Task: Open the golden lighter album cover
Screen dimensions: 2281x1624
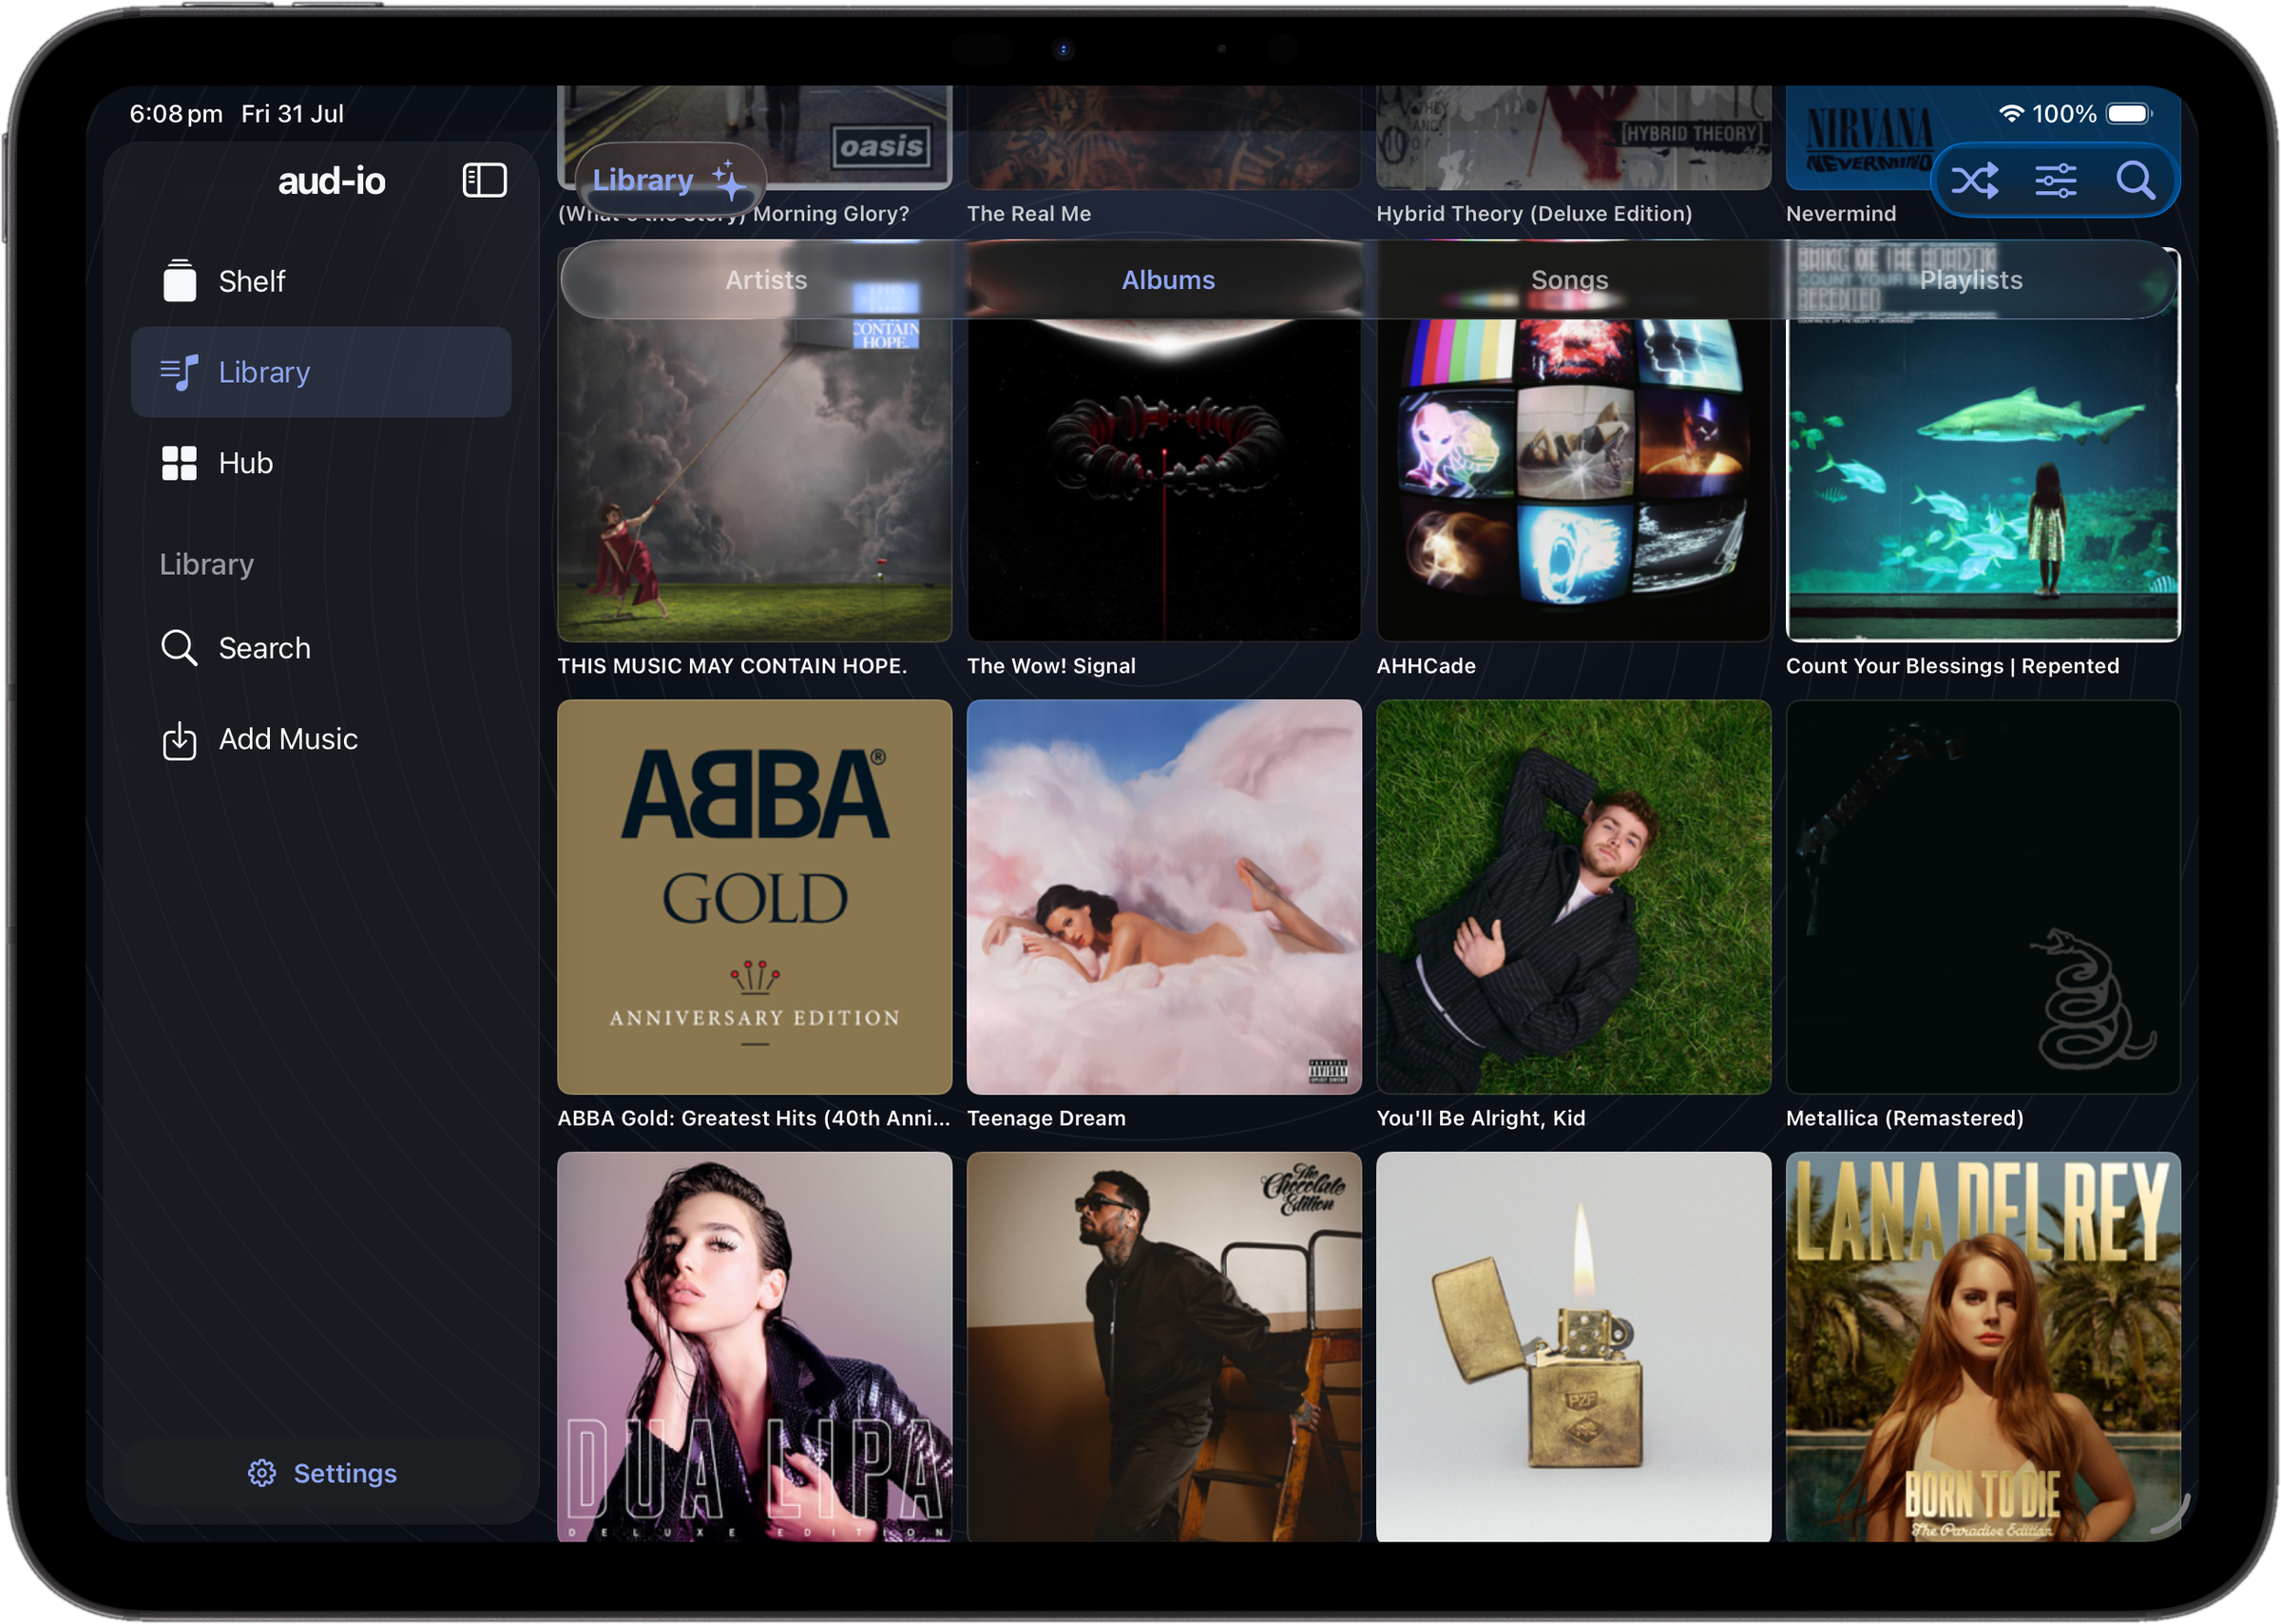Action: 1573,1346
